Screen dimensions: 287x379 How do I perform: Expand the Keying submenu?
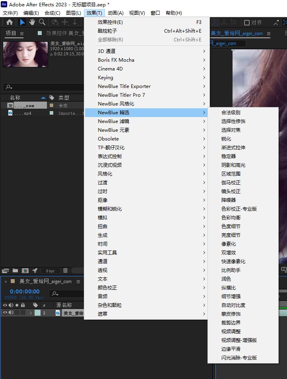coord(146,77)
